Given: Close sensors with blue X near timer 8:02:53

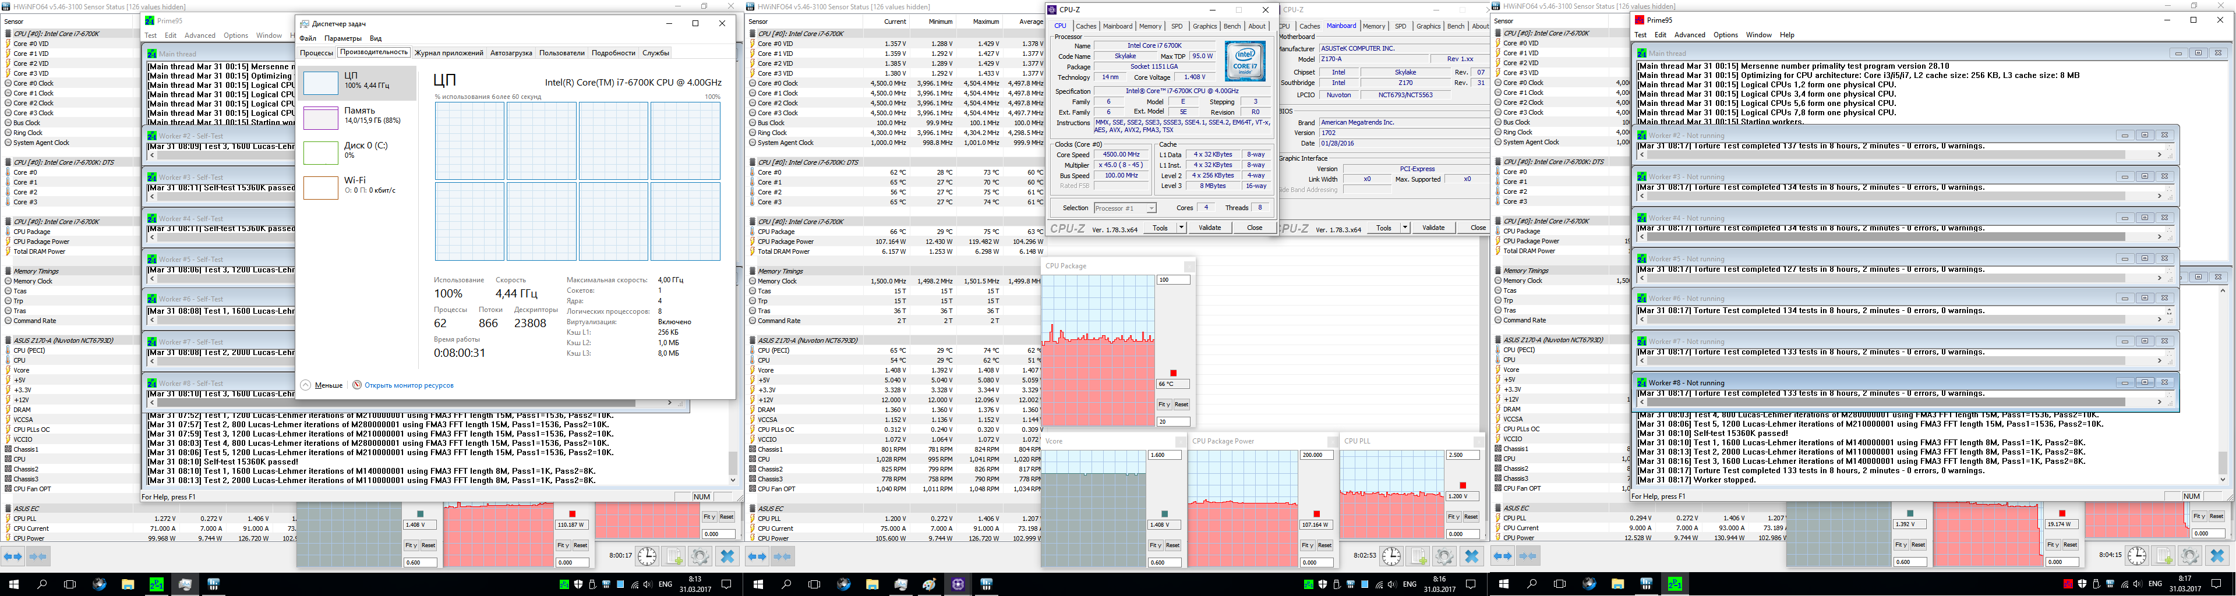Looking at the screenshot, I should pos(1471,556).
